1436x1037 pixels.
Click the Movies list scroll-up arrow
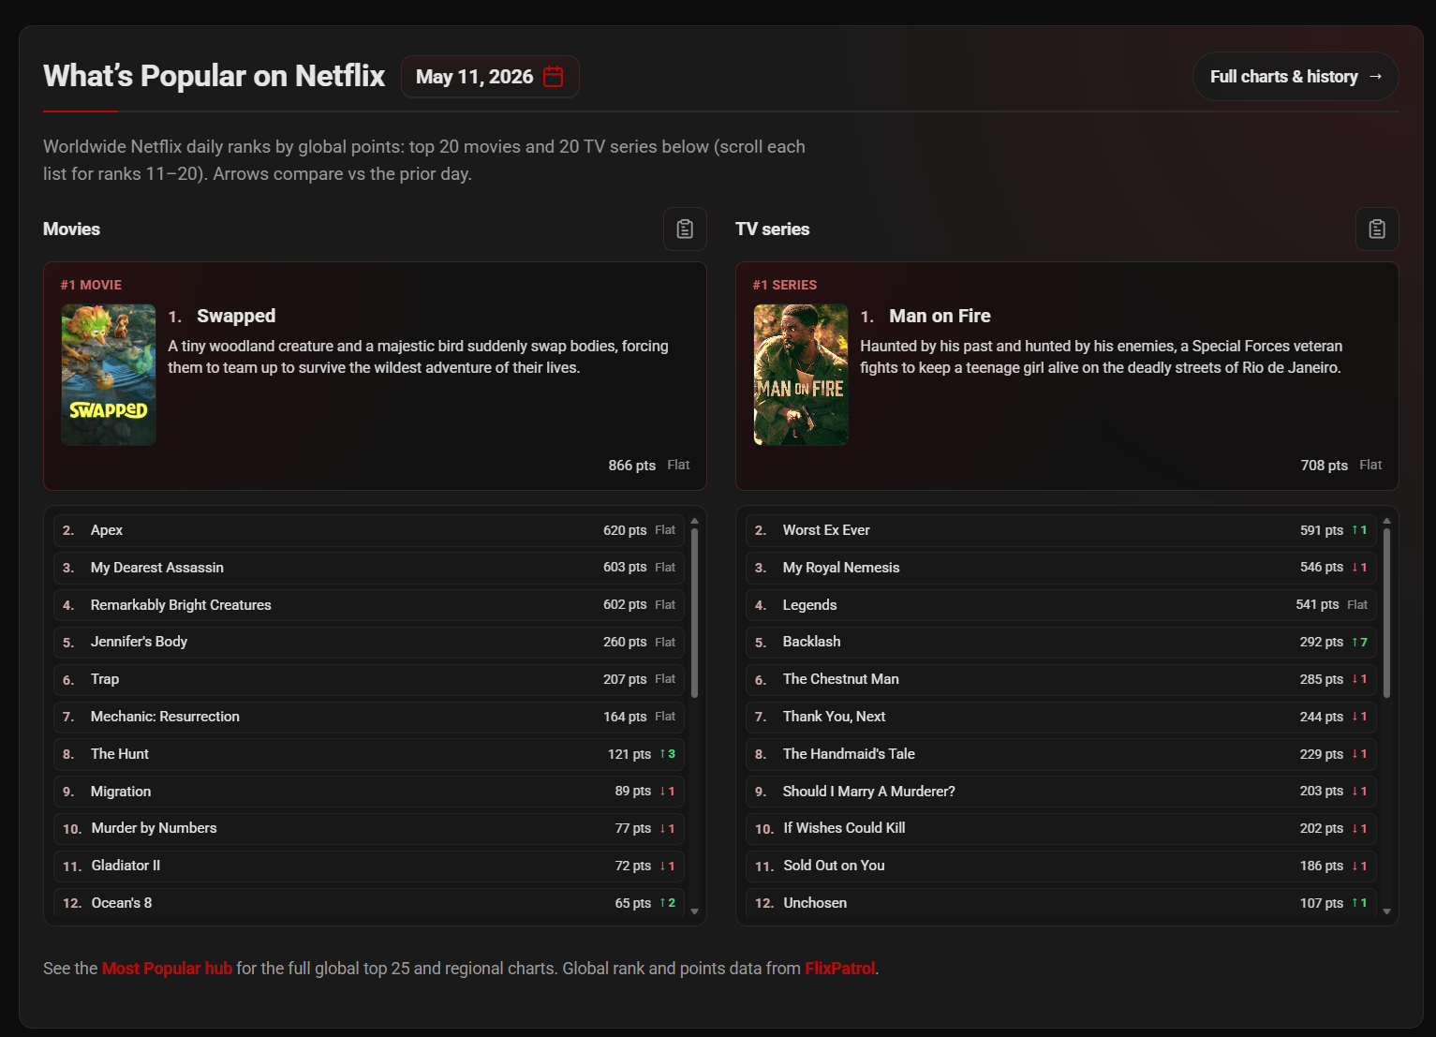[x=694, y=521]
